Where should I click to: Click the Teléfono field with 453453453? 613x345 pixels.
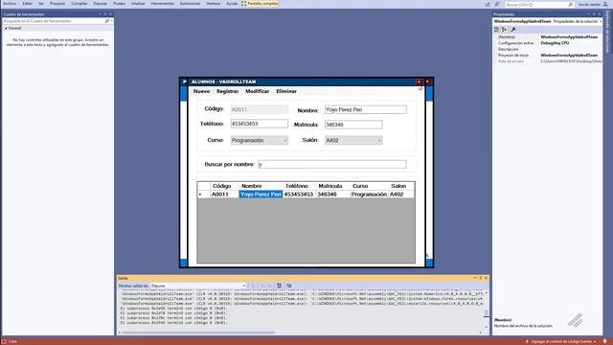(260, 124)
